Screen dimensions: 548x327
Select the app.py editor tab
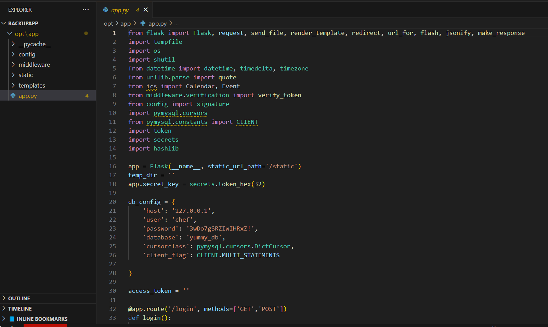120,10
